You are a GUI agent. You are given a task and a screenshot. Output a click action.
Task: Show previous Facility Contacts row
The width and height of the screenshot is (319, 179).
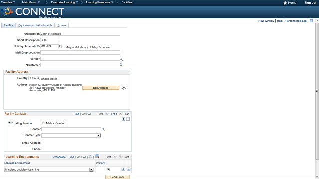(x=107, y=114)
